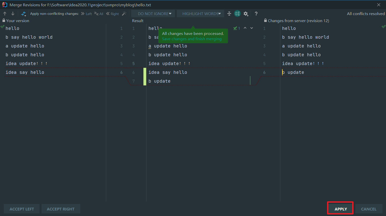Click green checkmark in left pane corner
The height and width of the screenshot is (216, 386).
tap(3, 26)
